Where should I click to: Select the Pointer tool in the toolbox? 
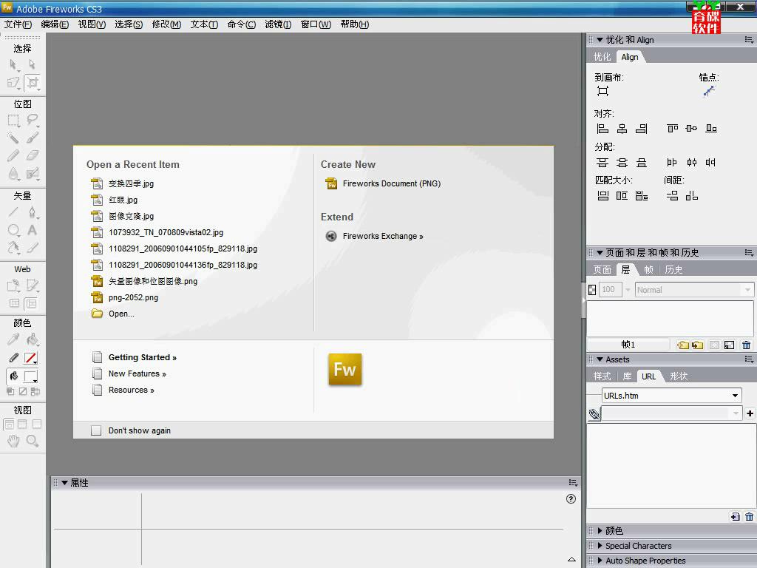tap(13, 65)
